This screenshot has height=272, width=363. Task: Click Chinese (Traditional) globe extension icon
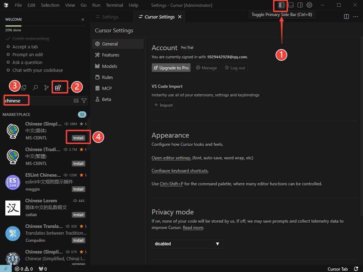coord(13,156)
